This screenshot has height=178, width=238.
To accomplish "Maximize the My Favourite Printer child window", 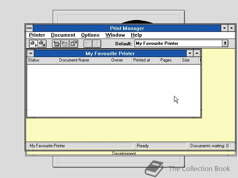I will coord(197,53).
